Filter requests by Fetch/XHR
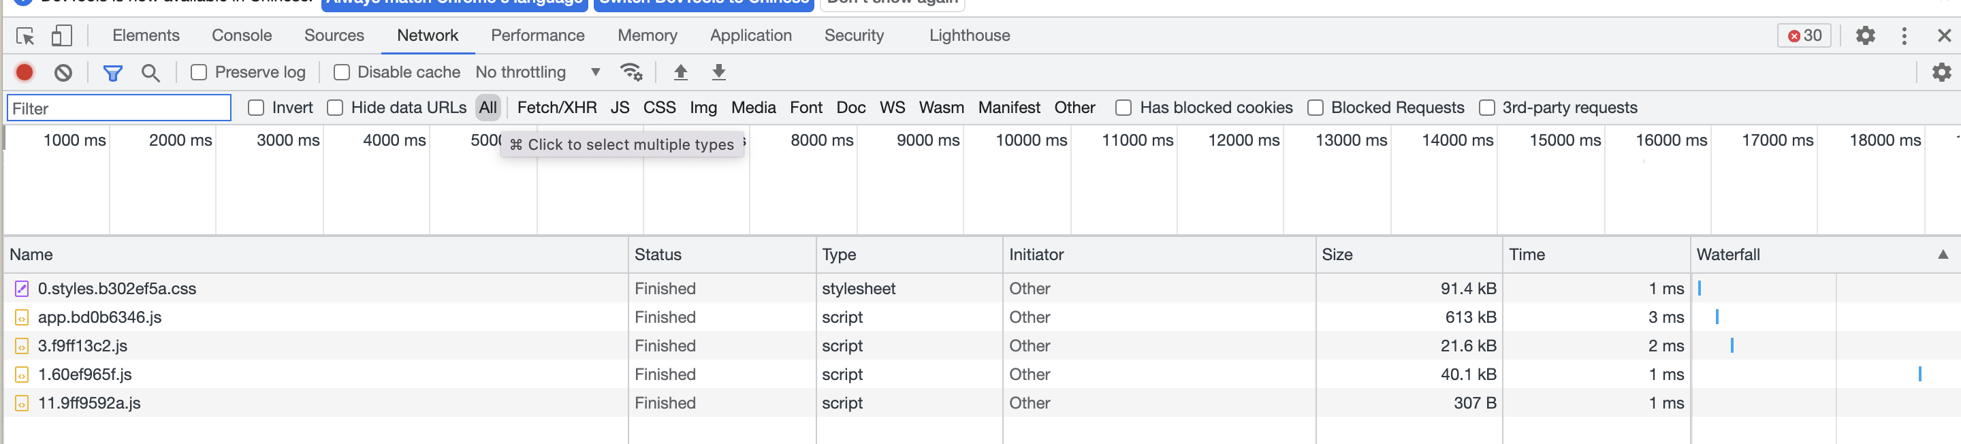The height and width of the screenshot is (444, 1961). (x=556, y=108)
